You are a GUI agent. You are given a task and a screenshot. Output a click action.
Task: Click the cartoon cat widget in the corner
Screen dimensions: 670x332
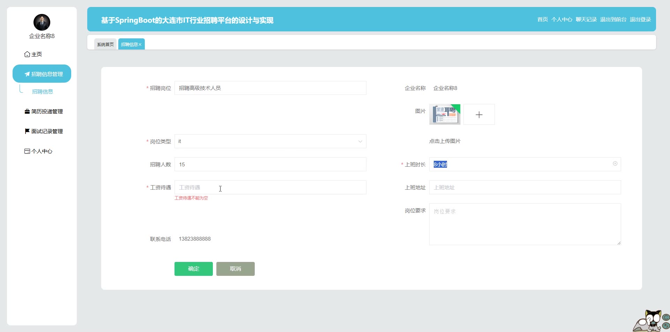point(652,321)
